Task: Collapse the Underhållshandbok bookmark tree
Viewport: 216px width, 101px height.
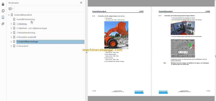Action: (x=9, y=15)
